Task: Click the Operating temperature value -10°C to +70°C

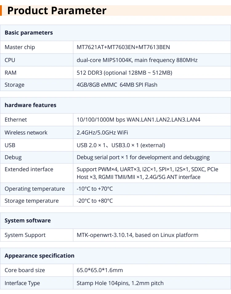Action: 95,189
